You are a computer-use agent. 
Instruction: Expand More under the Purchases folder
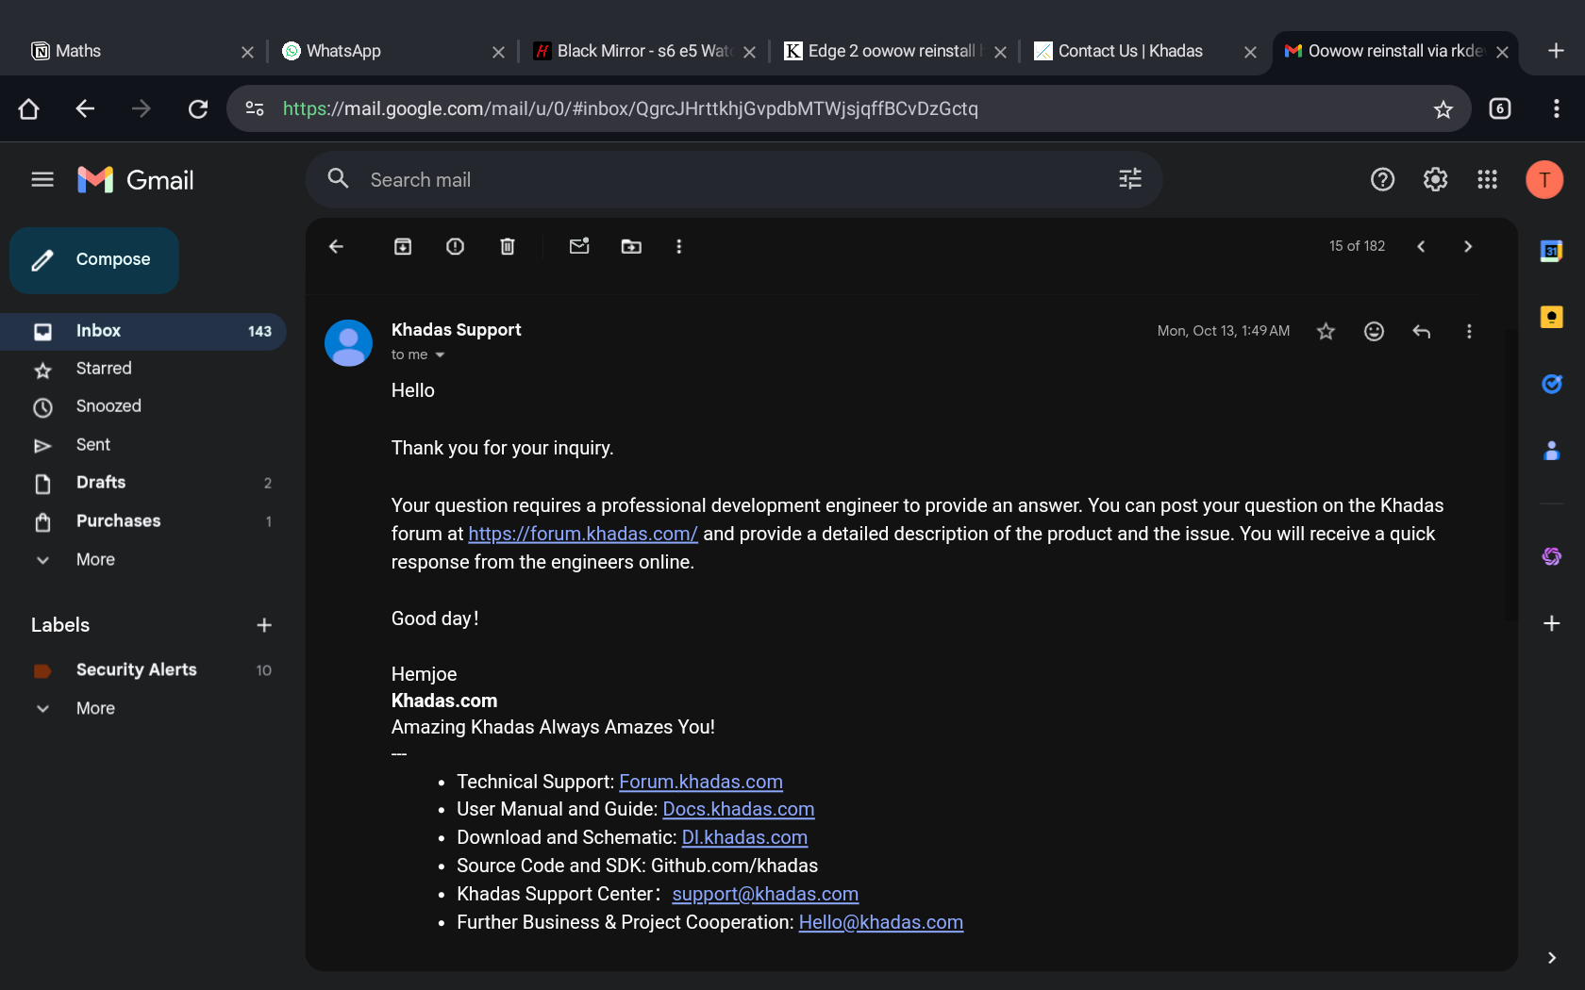click(x=94, y=559)
